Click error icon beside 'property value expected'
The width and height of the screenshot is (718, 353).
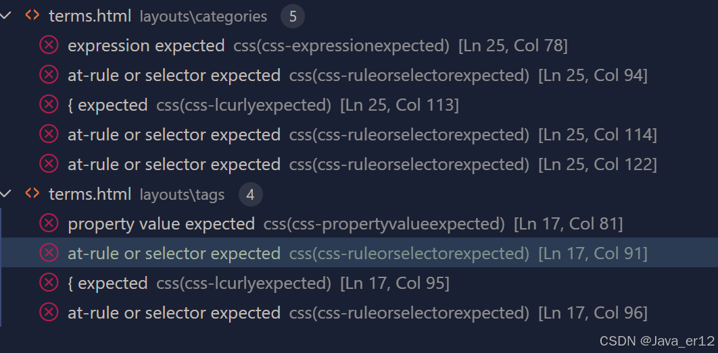click(49, 223)
